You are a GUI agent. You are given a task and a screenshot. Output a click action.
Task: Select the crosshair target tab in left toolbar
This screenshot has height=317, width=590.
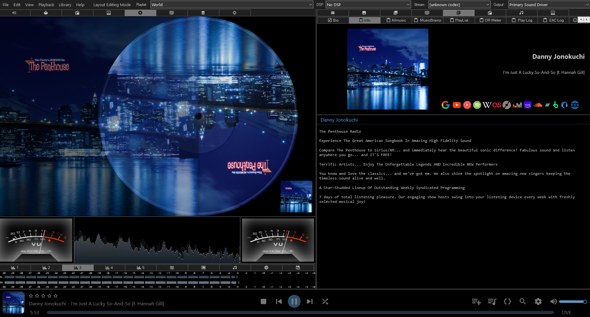point(235,13)
